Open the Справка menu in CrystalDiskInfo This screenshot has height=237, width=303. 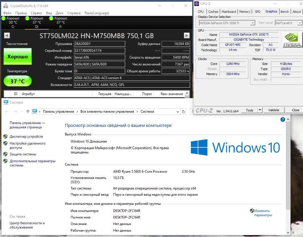coord(74,13)
